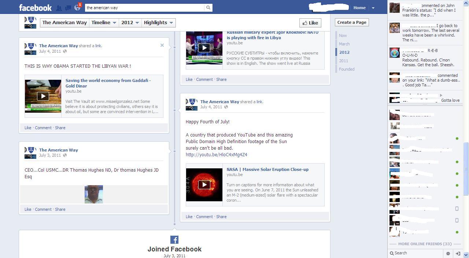Open chat settings gear icon
The width and height of the screenshot is (469, 258).
pos(448,253)
